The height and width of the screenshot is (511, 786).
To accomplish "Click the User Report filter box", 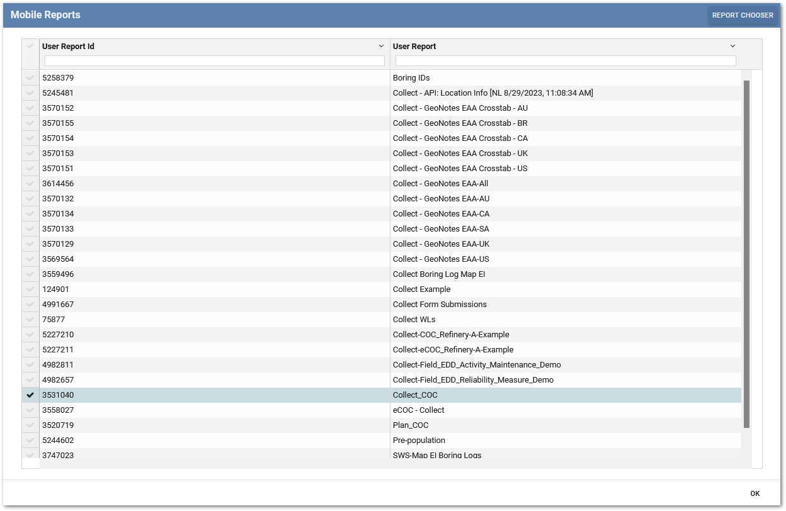I will [566, 60].
